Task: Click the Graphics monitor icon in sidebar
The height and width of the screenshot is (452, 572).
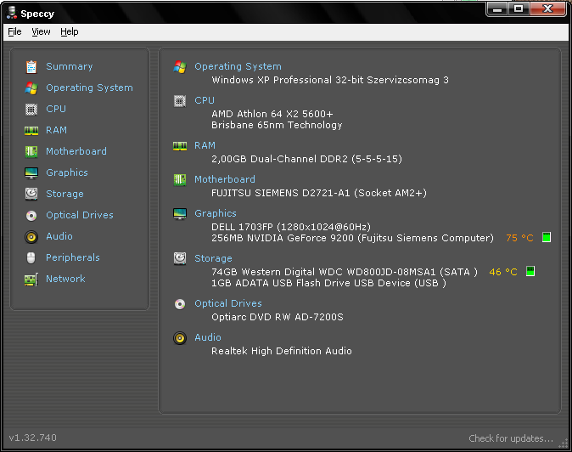Action: 31,172
